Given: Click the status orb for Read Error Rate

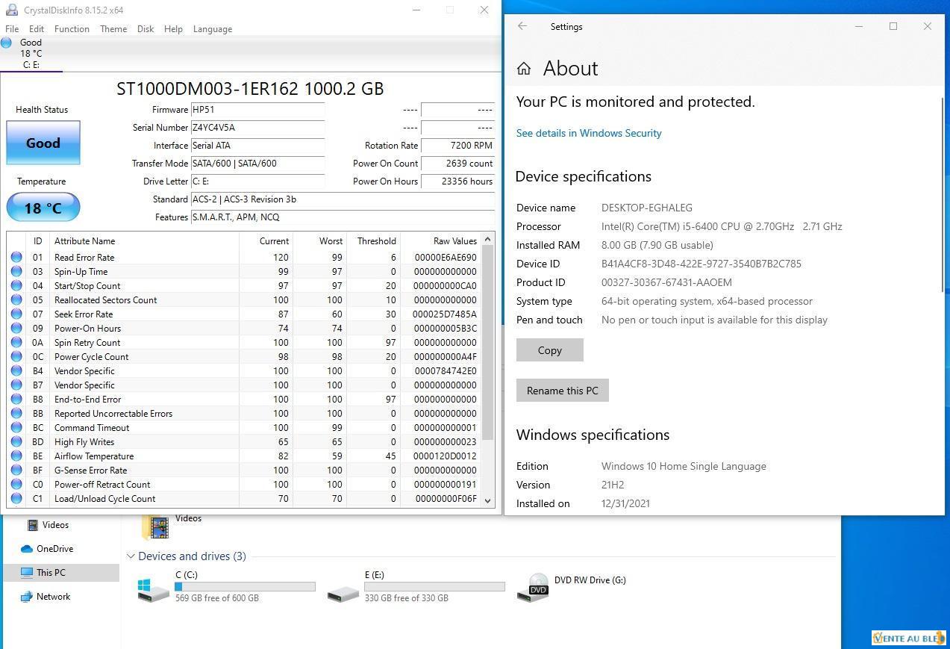Looking at the screenshot, I should pos(16,257).
